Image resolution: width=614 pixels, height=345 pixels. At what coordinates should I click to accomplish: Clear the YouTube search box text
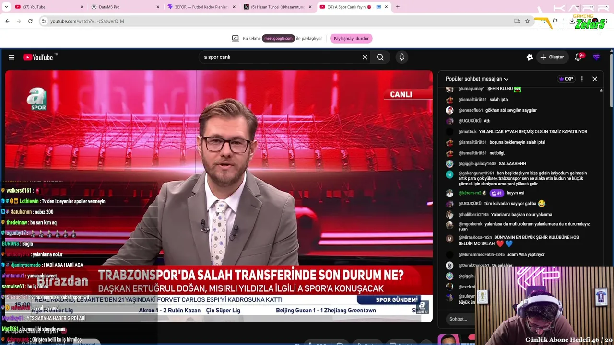point(365,57)
